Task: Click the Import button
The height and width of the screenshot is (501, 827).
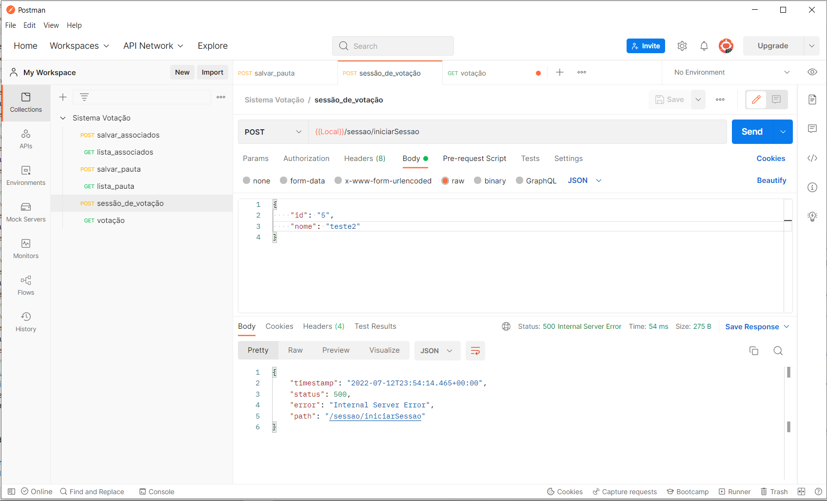Action: click(213, 72)
